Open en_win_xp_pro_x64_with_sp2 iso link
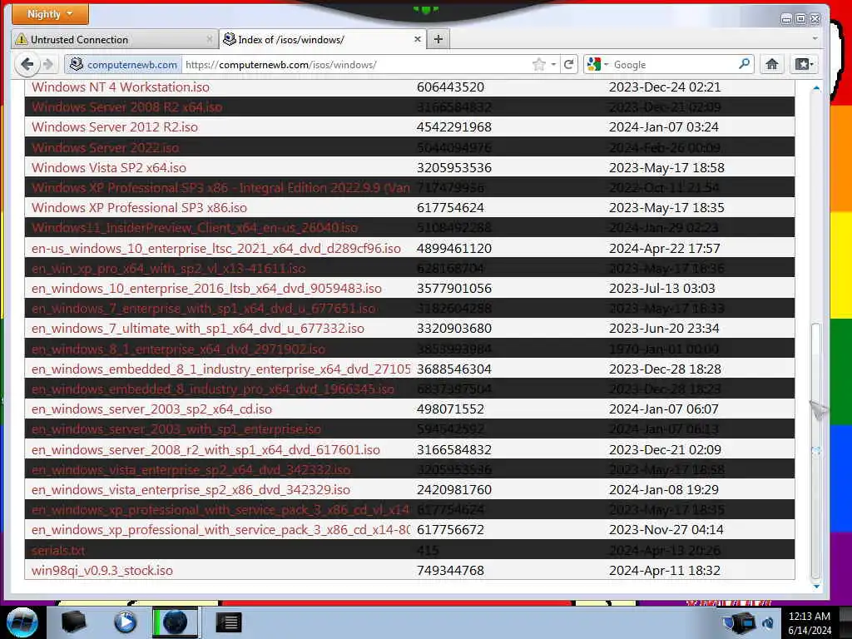852x639 pixels. pos(168,269)
